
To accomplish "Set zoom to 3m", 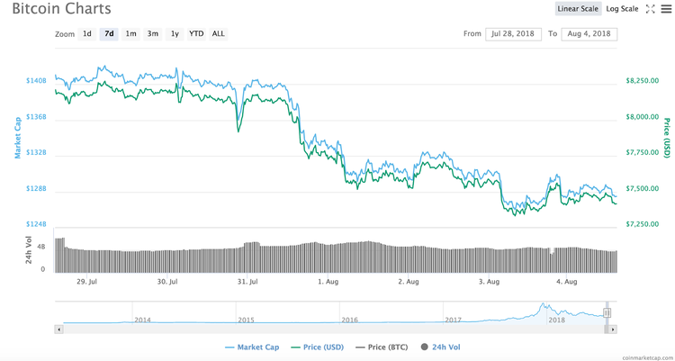I will (x=152, y=33).
